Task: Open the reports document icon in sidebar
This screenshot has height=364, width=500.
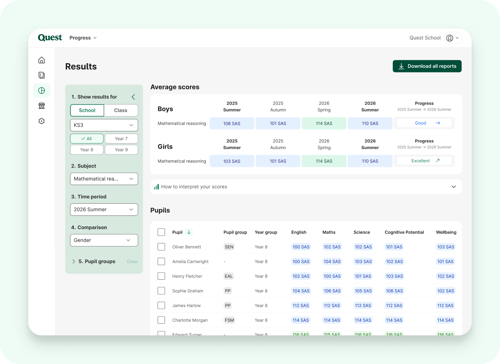Action: click(x=41, y=75)
